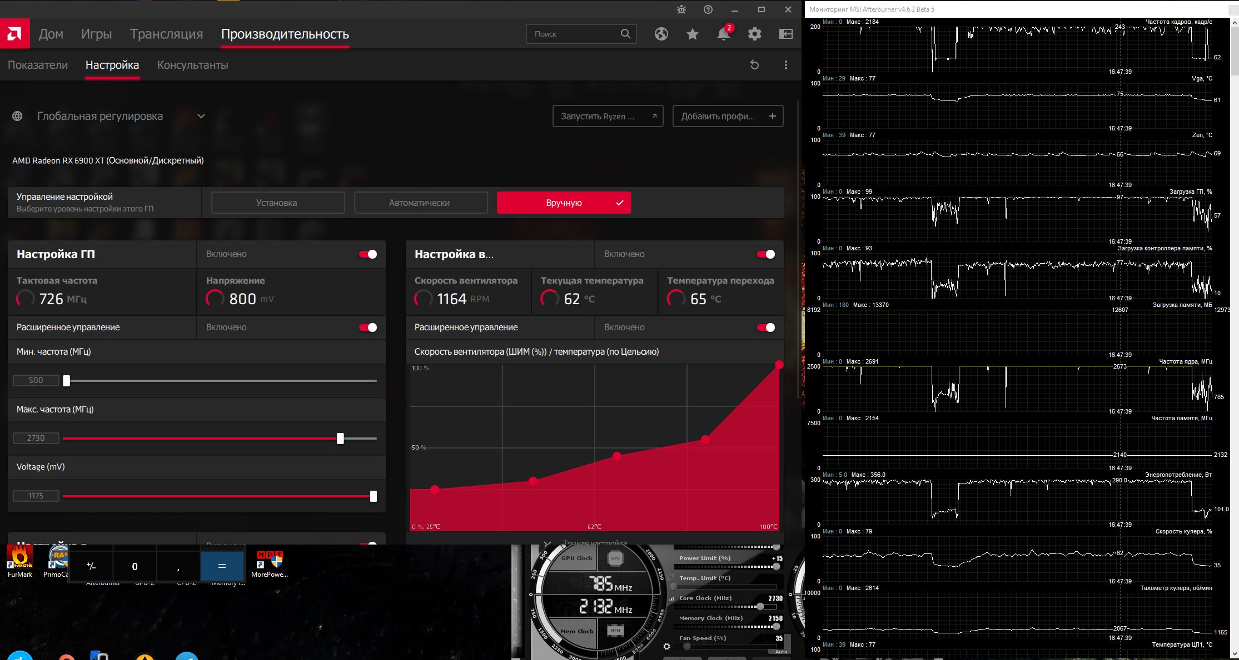Click Добавить профиль plus button
The width and height of the screenshot is (1239, 660).
(x=728, y=116)
